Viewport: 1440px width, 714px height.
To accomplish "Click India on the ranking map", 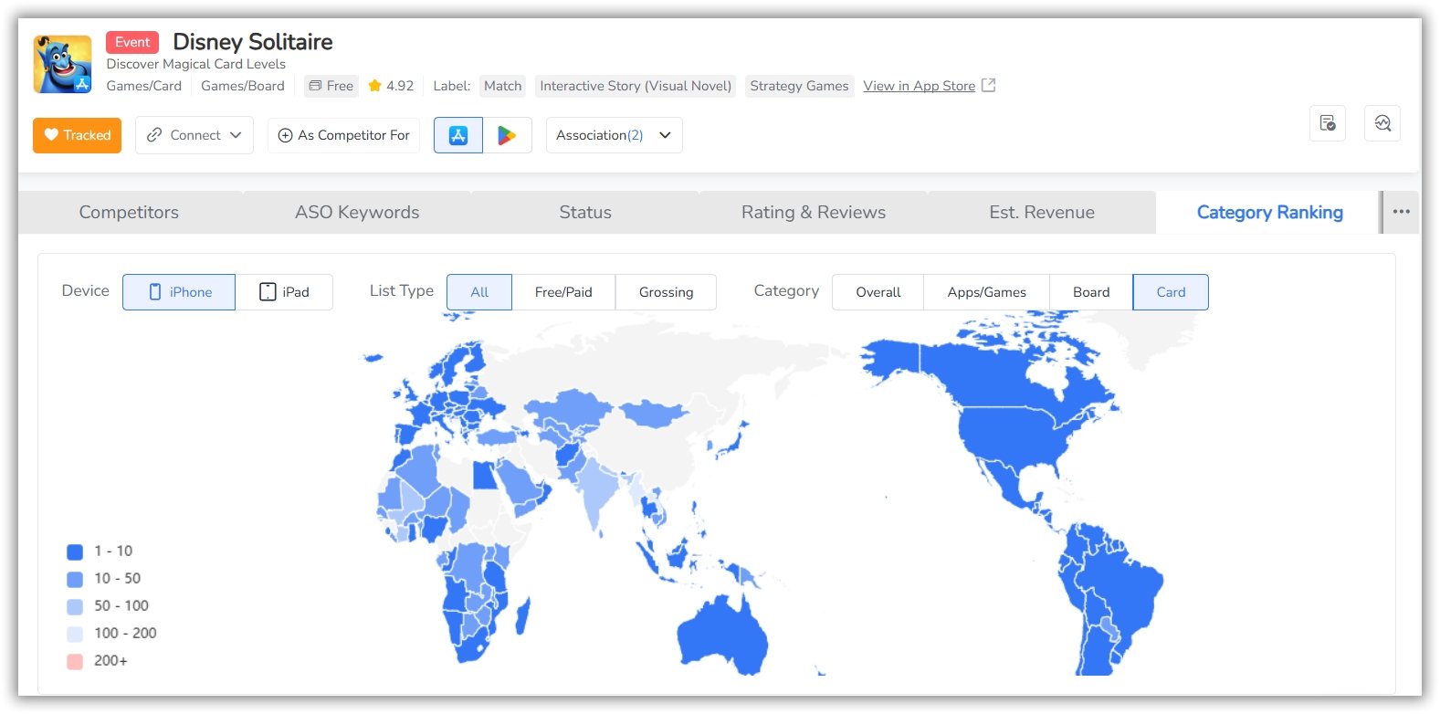I will (597, 488).
